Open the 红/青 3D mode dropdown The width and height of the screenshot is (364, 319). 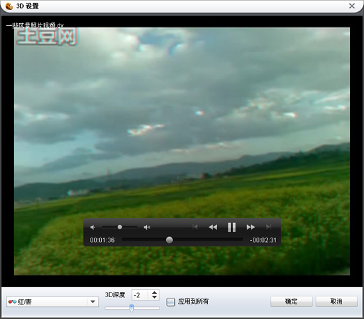[52, 302]
